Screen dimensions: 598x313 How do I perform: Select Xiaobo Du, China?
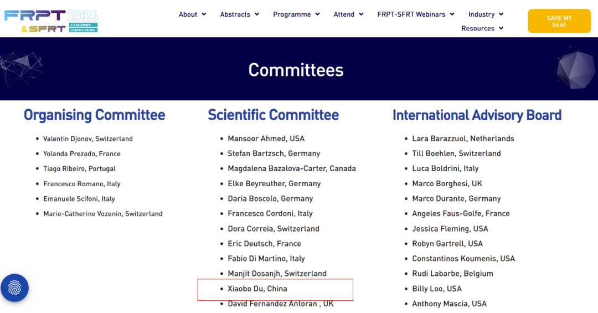point(257,289)
